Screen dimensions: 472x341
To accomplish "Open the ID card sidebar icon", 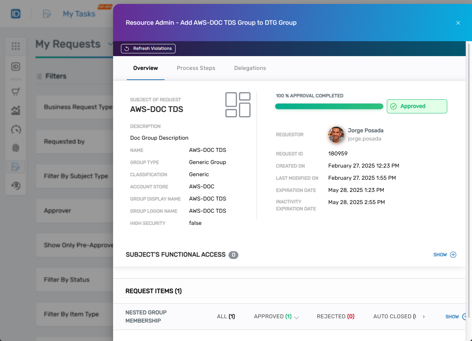I will pyautogui.click(x=16, y=67).
